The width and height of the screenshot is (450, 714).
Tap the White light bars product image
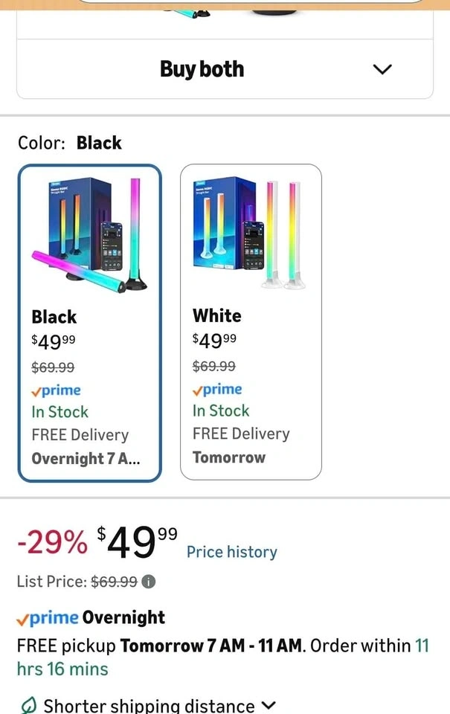251,232
